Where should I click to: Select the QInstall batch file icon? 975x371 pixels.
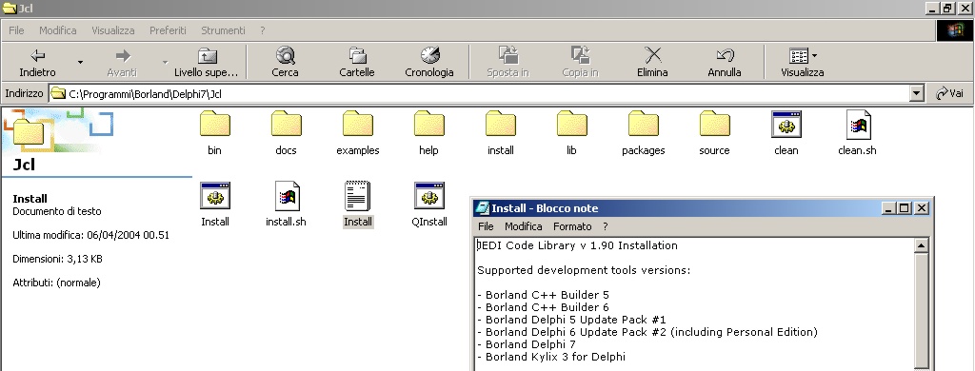tap(429, 205)
